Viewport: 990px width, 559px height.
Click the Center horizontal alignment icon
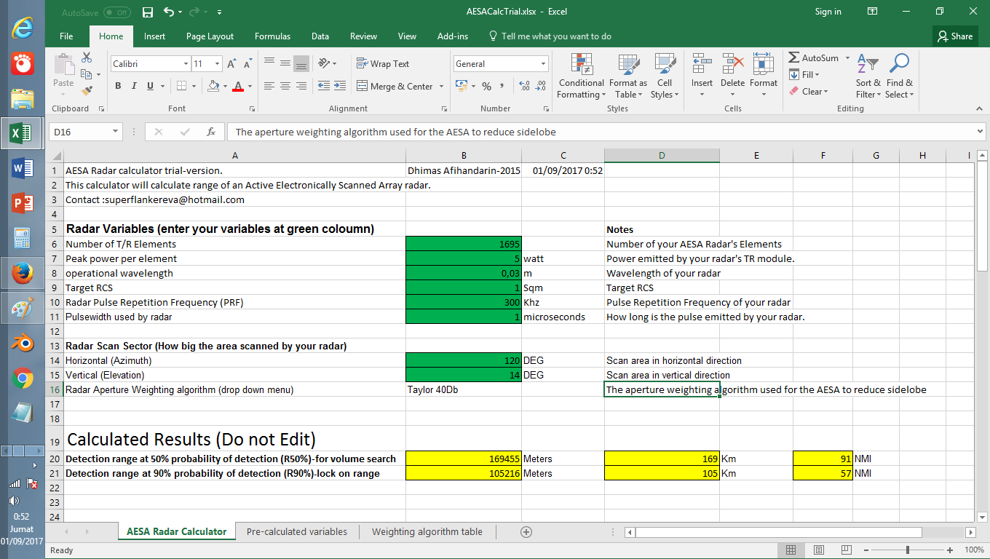coord(285,86)
